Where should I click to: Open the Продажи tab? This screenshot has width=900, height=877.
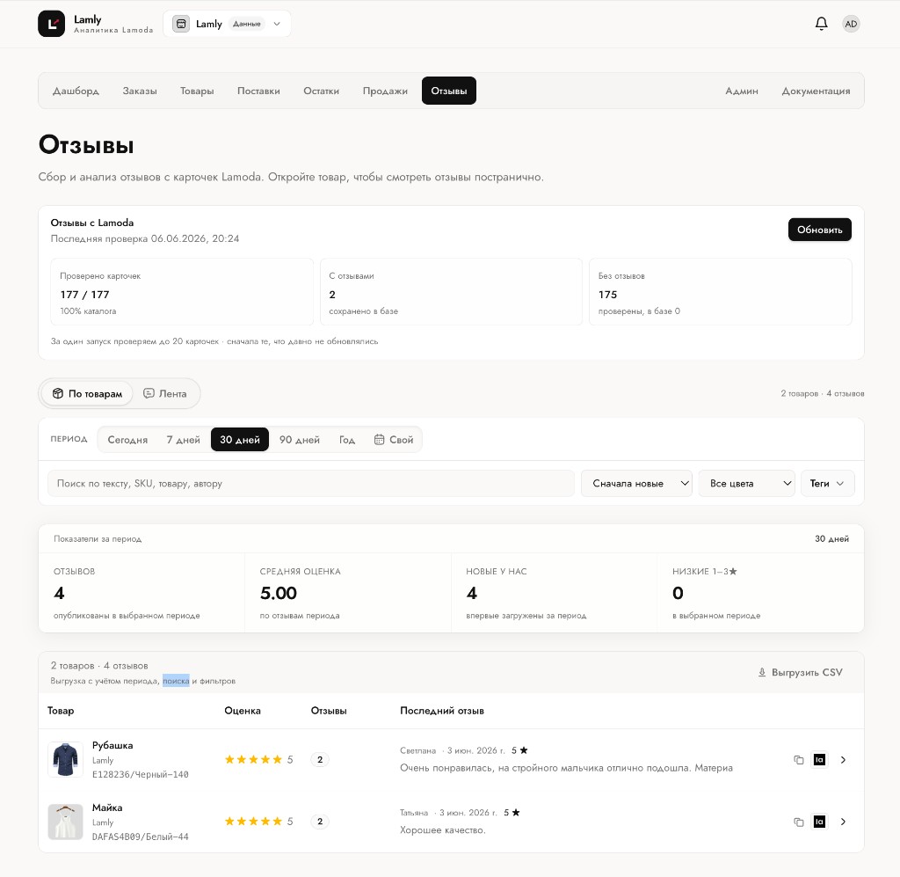click(x=385, y=91)
